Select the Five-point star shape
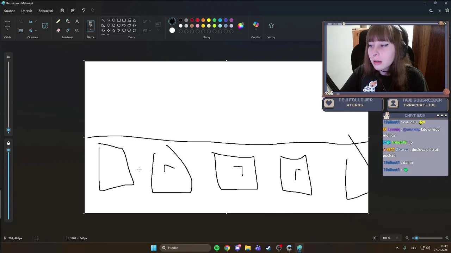 point(113,31)
